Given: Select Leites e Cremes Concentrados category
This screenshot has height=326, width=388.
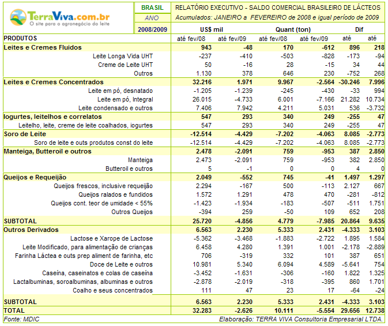Looking at the screenshot, I should [54, 82].
